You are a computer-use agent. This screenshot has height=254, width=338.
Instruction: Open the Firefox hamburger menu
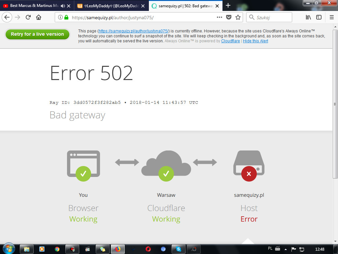coord(332,18)
